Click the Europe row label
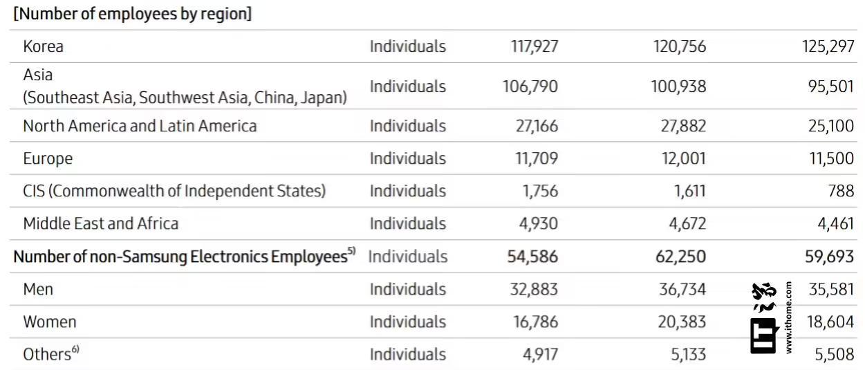865x370 pixels. (48, 158)
